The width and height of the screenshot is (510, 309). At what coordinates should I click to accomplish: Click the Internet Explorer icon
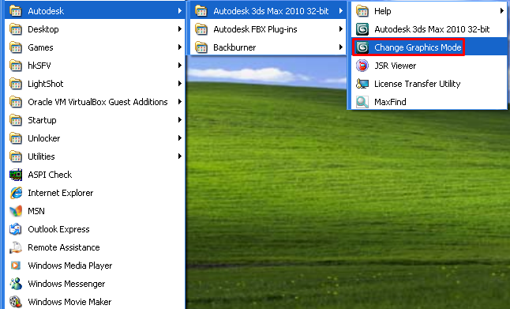pyautogui.click(x=16, y=193)
